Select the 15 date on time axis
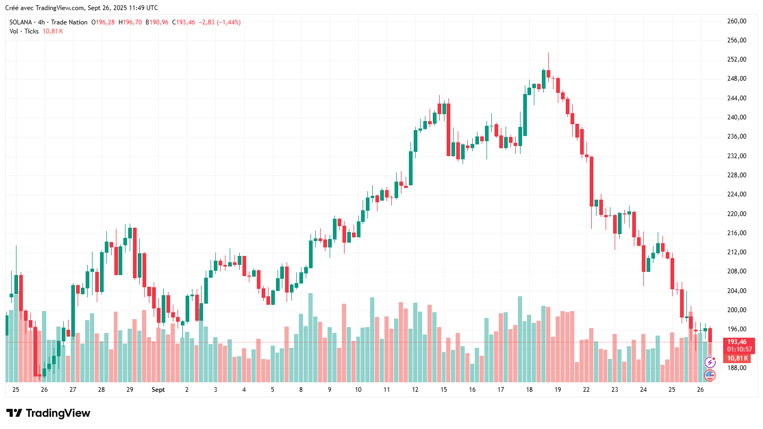763x429 pixels. coord(443,390)
